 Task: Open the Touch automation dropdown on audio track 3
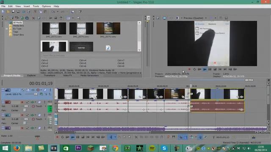pyautogui.click(x=45, y=119)
